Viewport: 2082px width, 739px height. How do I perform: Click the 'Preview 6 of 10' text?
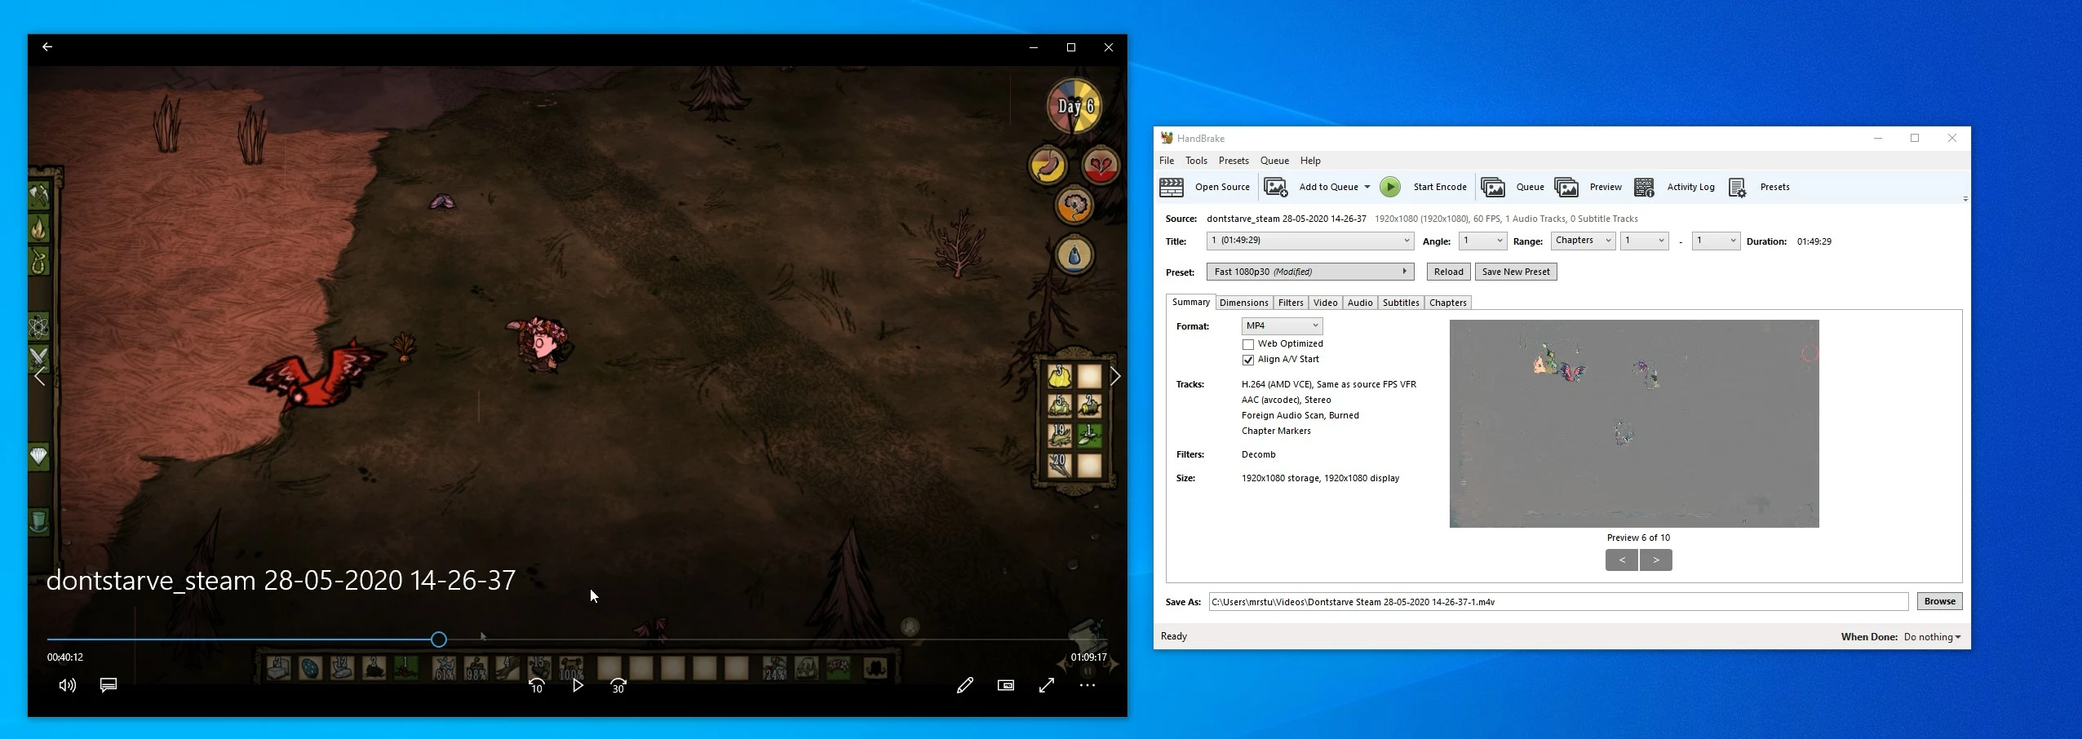coord(1638,538)
